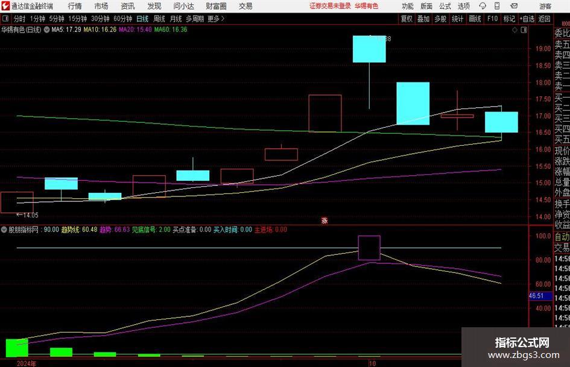Click the mobile phone icon in title bar
This screenshot has width=570, height=367.
[x=497, y=6]
